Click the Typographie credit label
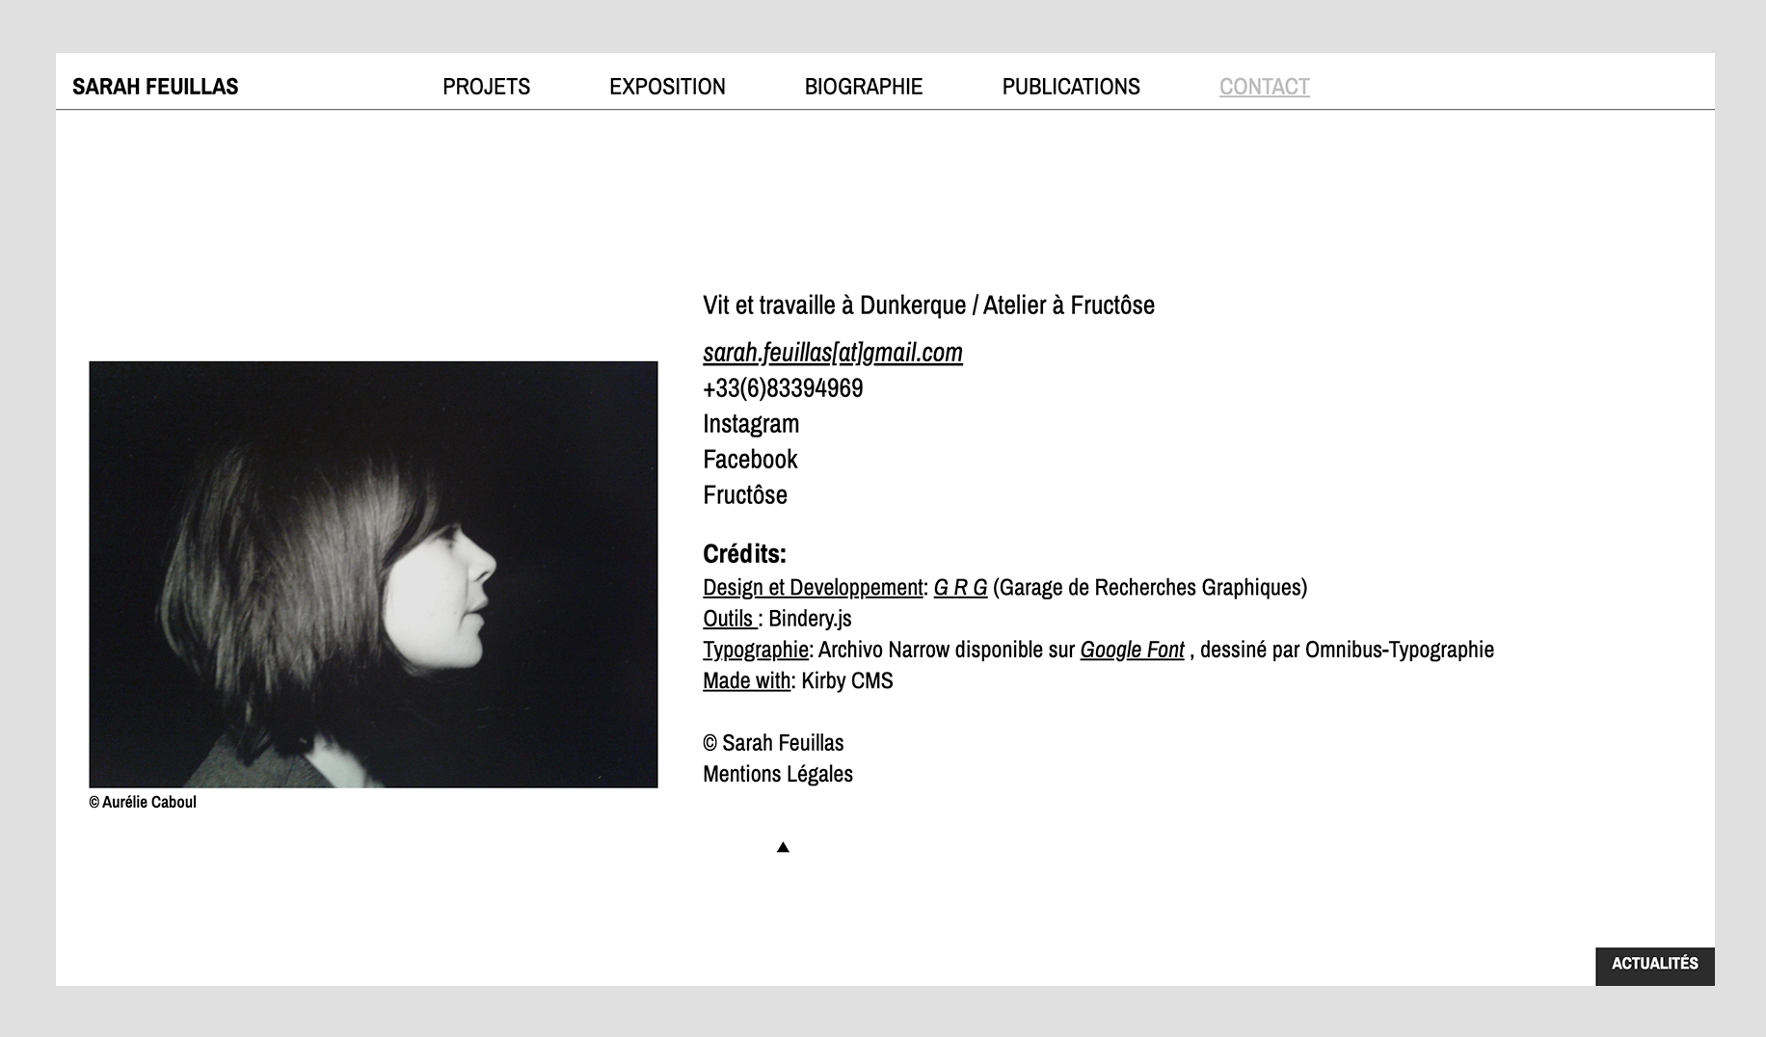The image size is (1766, 1037). pyautogui.click(x=756, y=650)
